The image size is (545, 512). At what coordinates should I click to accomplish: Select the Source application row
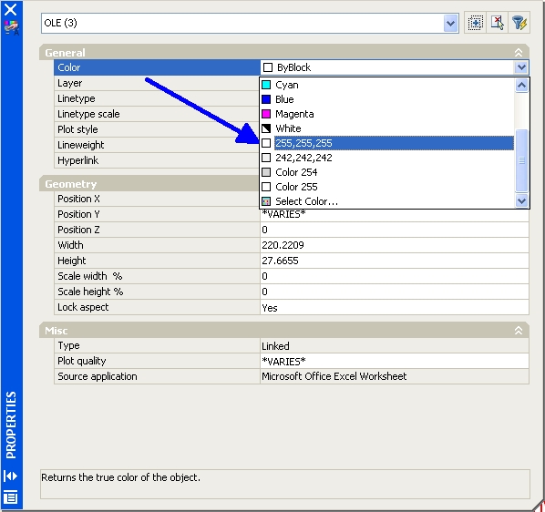tap(292, 376)
